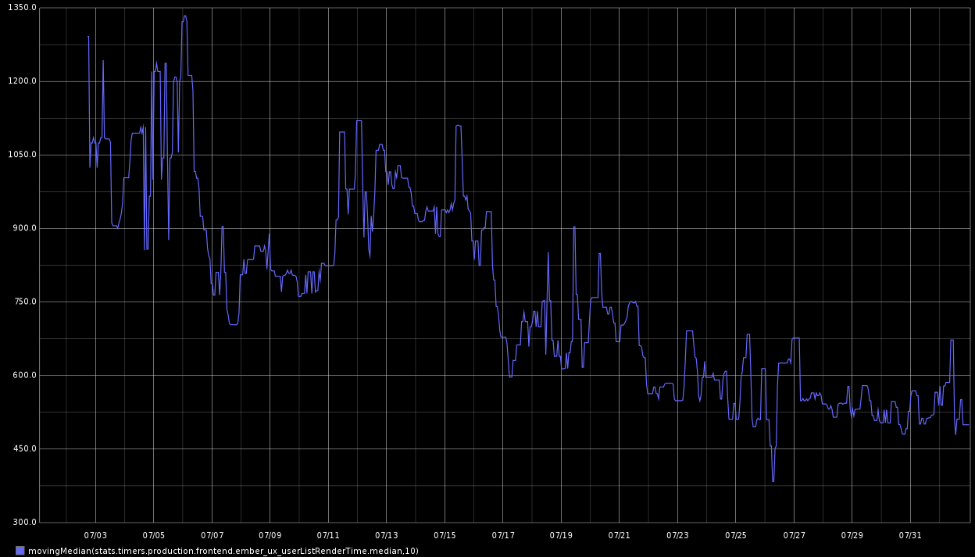Select the 750.0 y-axis value
This screenshot has height=557, width=975.
22,302
